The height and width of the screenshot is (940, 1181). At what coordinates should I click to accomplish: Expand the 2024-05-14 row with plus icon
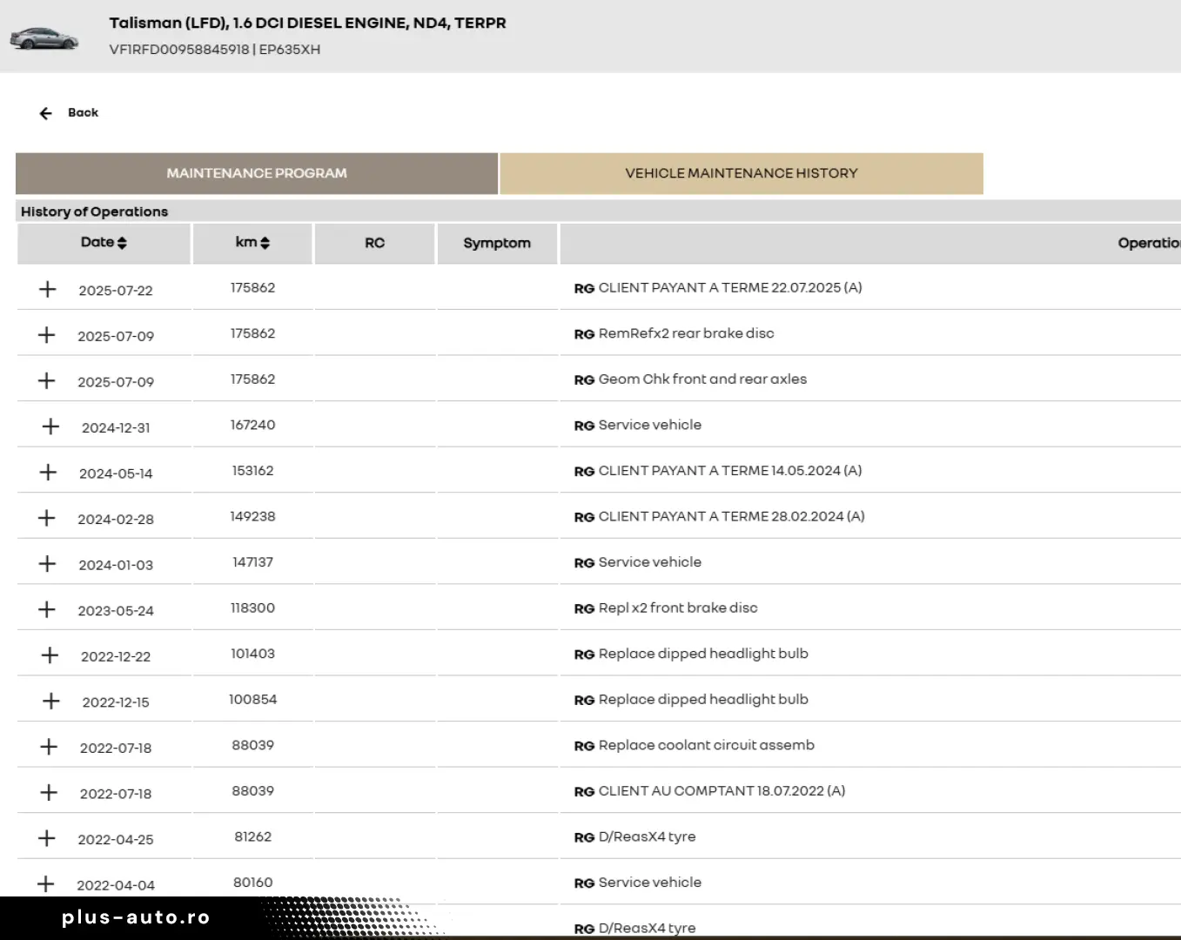48,472
